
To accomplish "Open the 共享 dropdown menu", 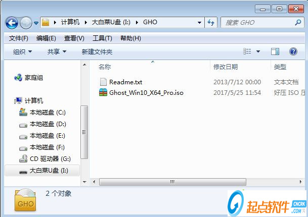I will pos(57,52).
